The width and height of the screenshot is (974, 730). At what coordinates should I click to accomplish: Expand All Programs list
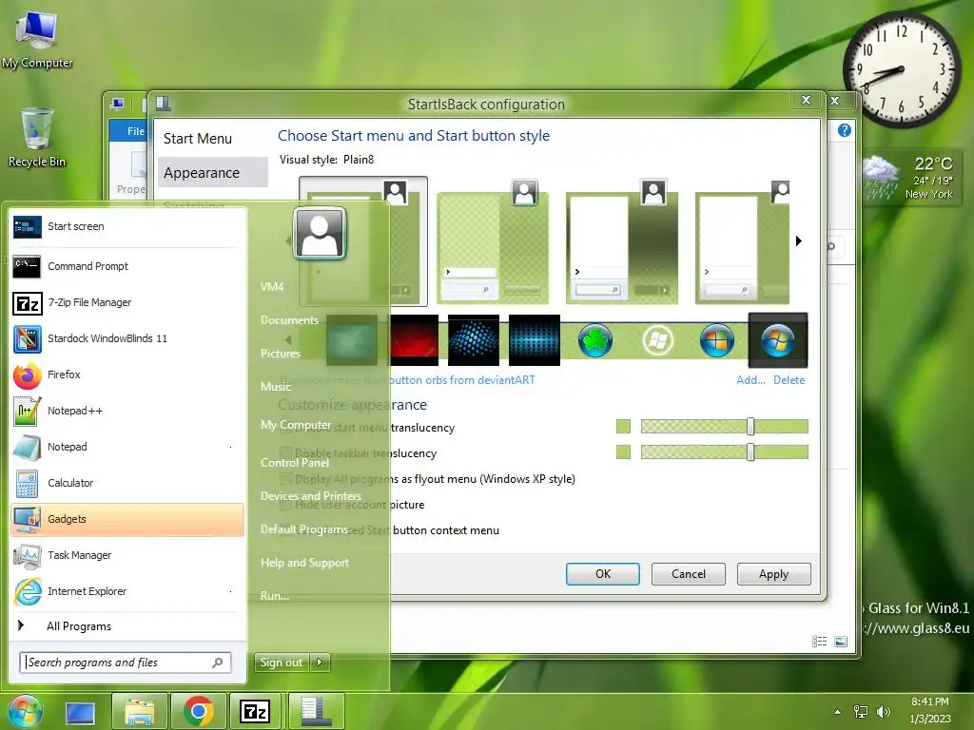(x=127, y=626)
